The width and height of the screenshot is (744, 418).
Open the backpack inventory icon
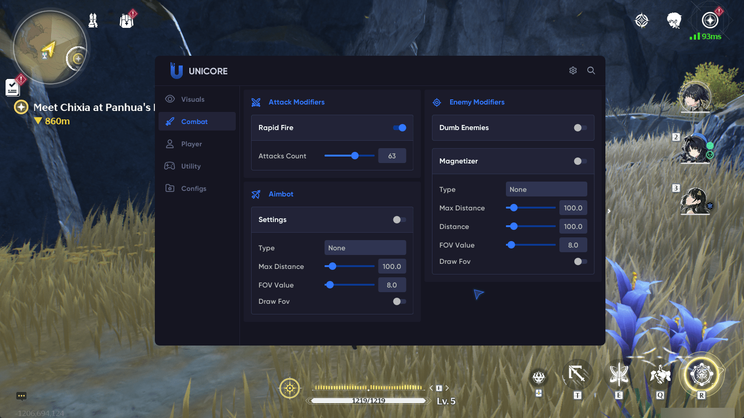pyautogui.click(x=126, y=20)
